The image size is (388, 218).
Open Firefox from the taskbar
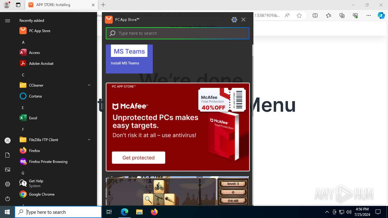(154, 212)
